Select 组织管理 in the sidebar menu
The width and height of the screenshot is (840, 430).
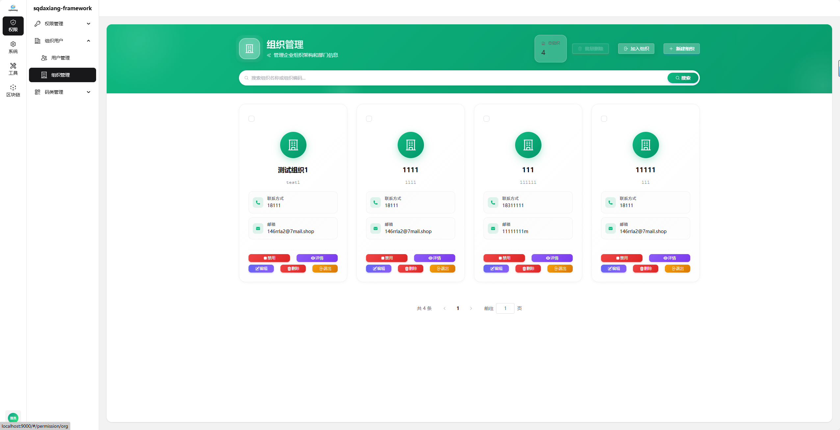click(62, 75)
